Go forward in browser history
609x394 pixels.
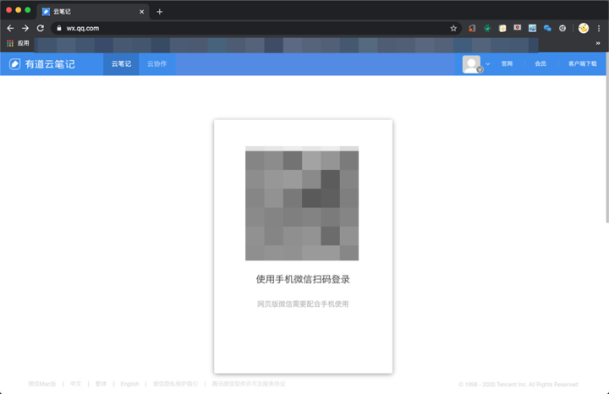[25, 29]
